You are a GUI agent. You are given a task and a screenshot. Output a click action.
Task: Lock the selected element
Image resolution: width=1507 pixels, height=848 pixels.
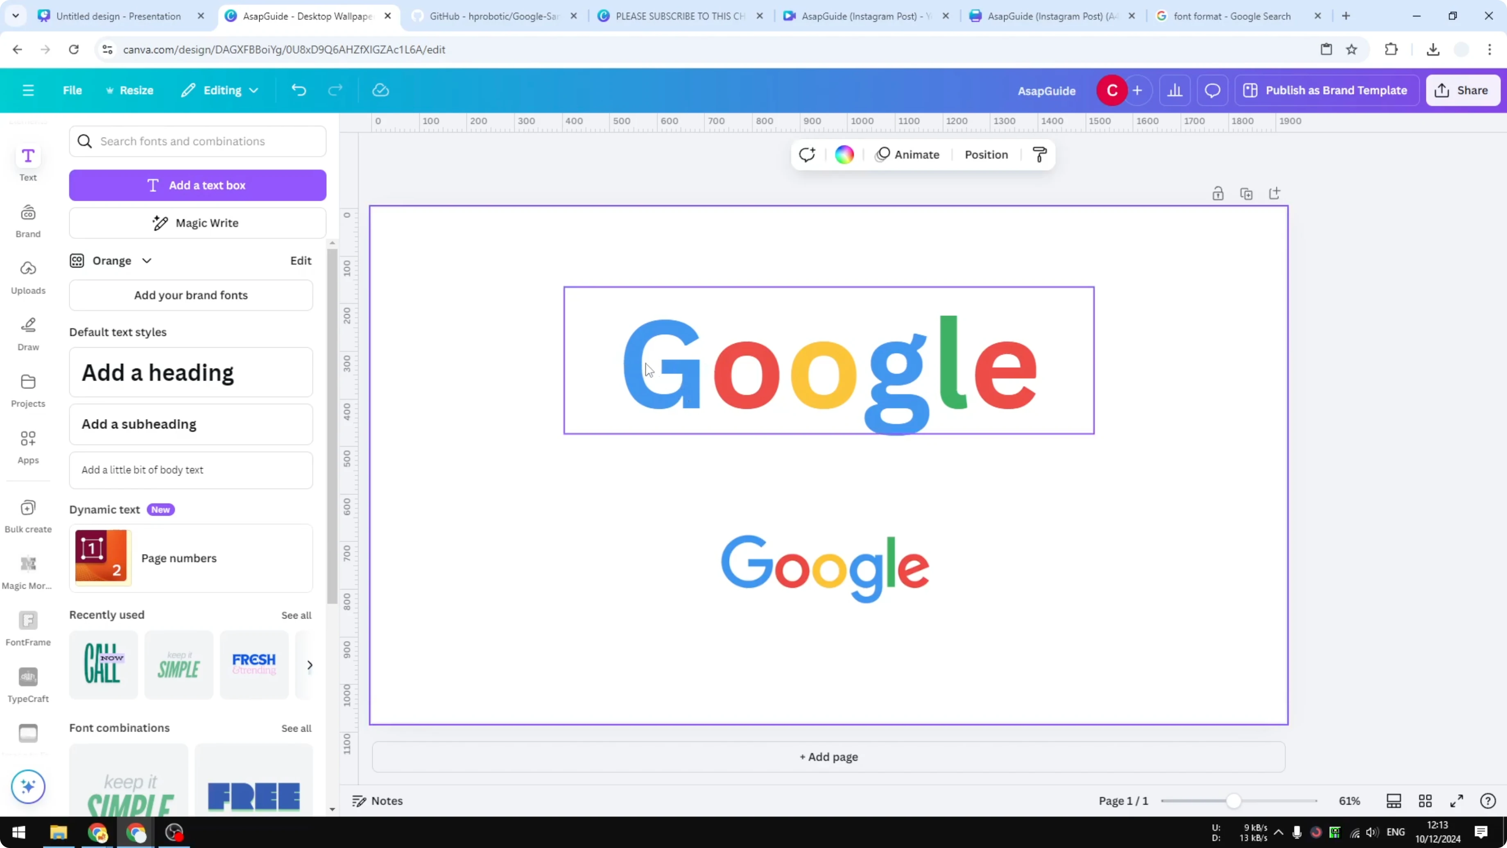[x=1218, y=193]
